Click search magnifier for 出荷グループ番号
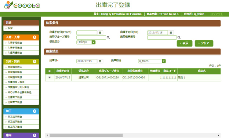Screen dimensions: 229x138 [108, 37]
